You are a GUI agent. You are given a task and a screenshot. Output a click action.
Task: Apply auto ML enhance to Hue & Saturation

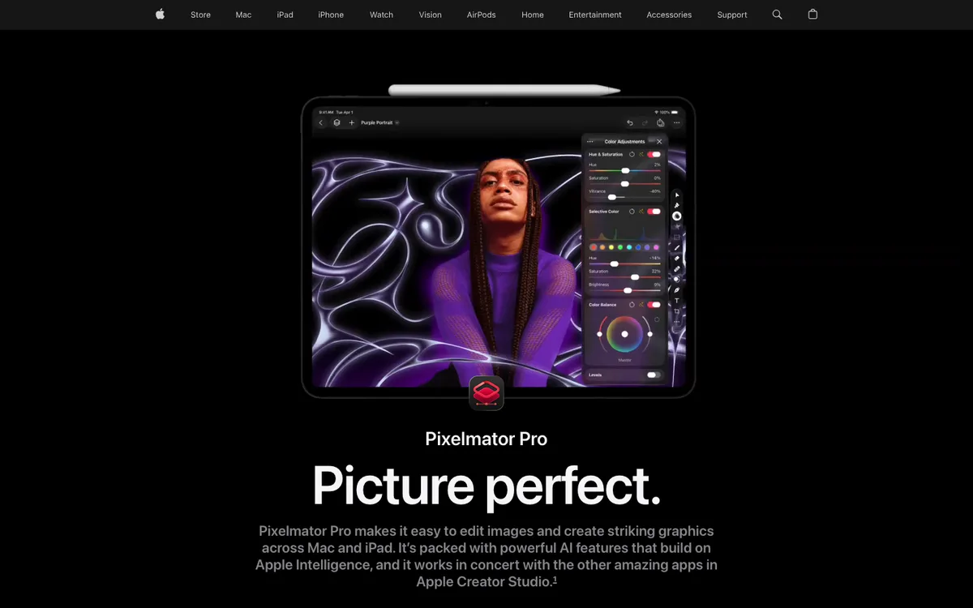pyautogui.click(x=641, y=154)
